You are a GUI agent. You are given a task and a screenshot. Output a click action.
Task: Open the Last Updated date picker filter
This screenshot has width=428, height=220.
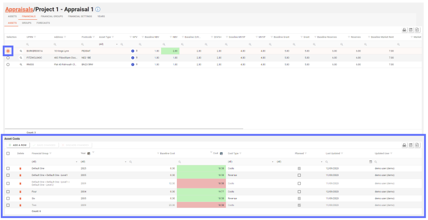coord(371,161)
